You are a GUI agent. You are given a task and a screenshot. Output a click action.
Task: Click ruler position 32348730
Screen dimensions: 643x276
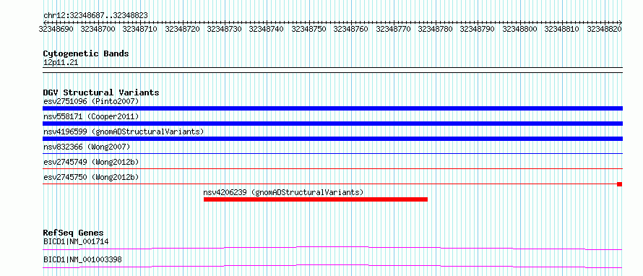[224, 29]
